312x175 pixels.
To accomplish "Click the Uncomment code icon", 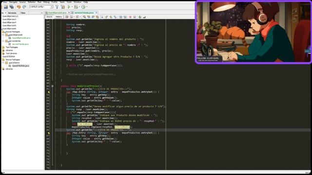I will tap(144, 17).
